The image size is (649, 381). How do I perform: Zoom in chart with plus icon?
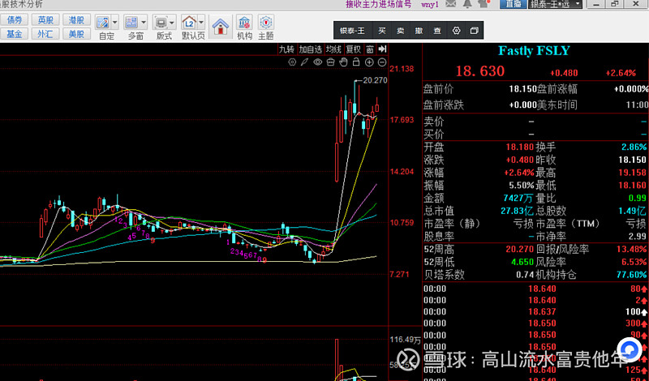click(x=369, y=62)
